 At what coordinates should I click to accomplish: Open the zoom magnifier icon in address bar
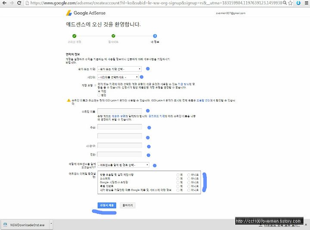pos(285,3)
